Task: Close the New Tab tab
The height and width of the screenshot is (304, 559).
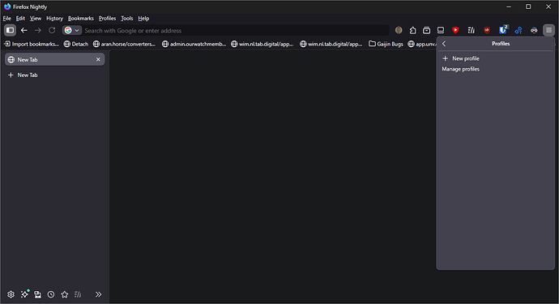Action: point(98,60)
